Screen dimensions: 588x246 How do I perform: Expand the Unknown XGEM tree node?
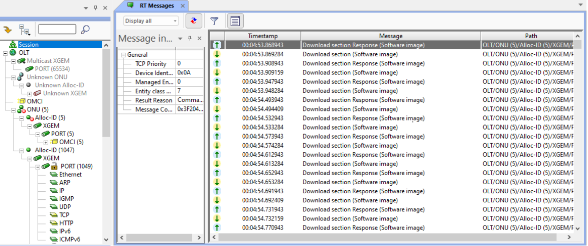pyautogui.click(x=30, y=93)
